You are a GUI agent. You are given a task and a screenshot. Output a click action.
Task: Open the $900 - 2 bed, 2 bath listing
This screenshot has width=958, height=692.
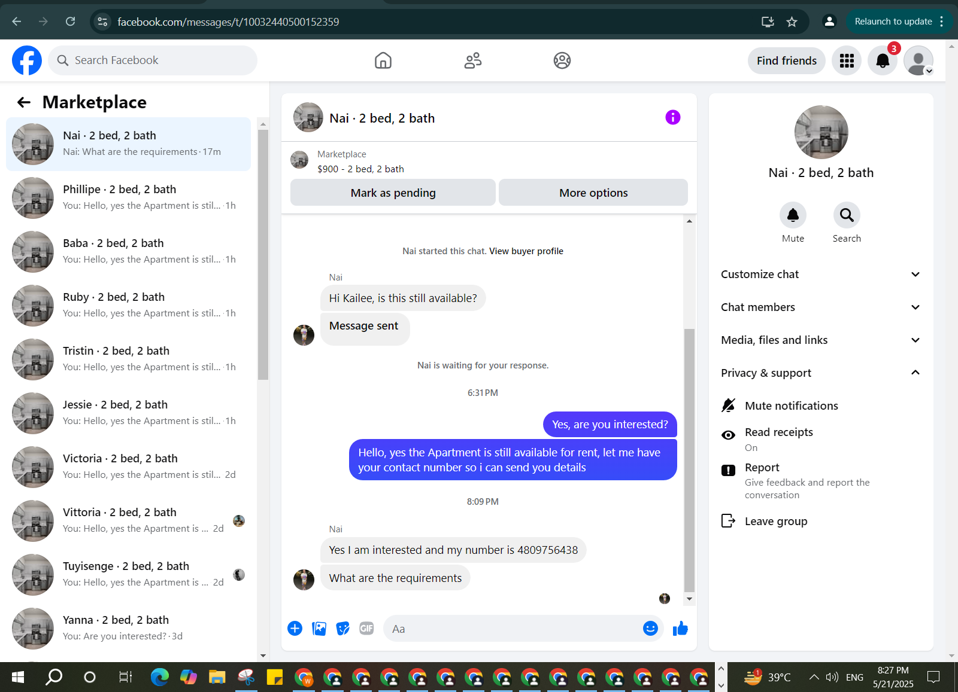pos(360,169)
